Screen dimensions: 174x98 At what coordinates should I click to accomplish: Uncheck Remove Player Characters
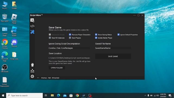70,35
